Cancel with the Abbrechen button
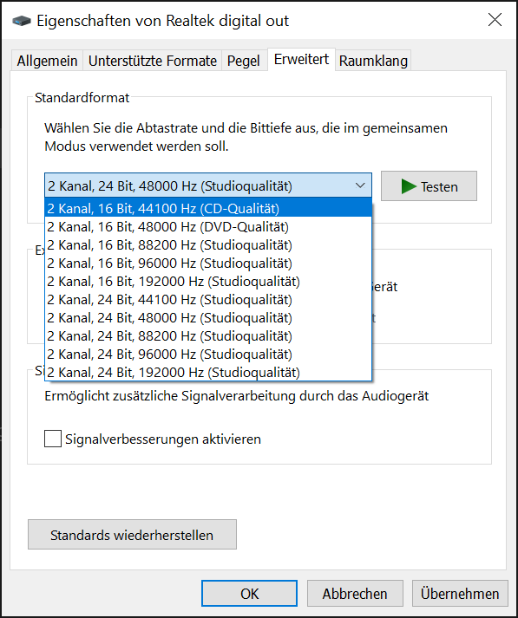This screenshot has width=518, height=618. pyautogui.click(x=355, y=593)
